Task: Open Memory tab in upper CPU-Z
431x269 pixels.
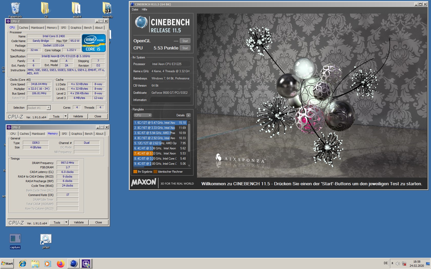Action: tap(52, 28)
